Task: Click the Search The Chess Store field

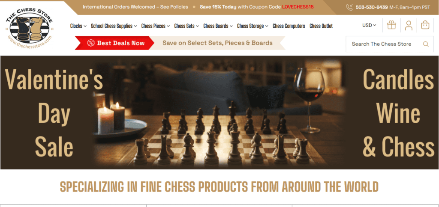Action: point(389,44)
